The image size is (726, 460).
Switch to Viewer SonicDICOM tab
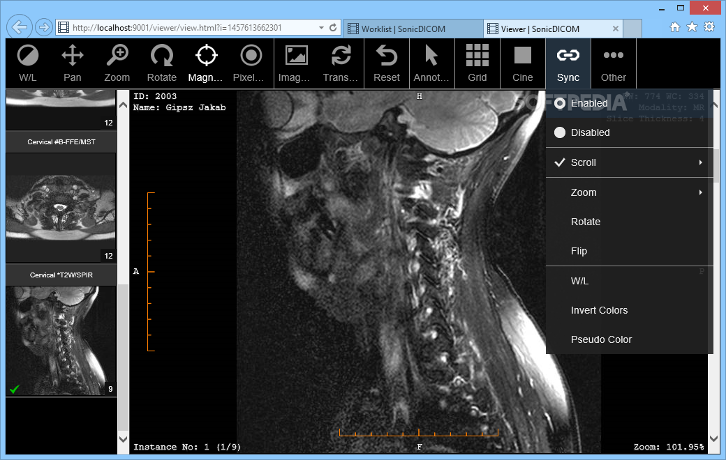554,29
